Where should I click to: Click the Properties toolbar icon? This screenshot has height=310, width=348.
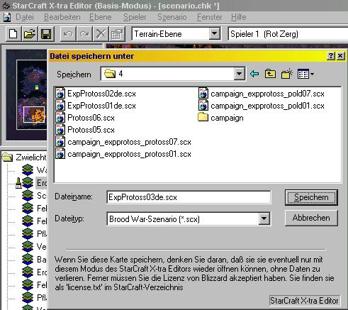[117, 34]
